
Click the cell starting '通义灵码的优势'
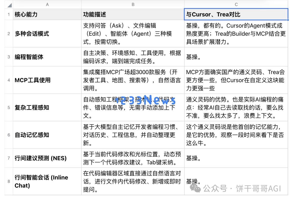click(x=236, y=108)
